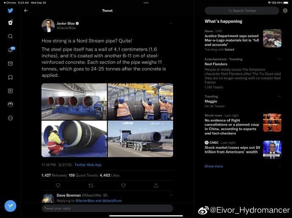Image resolution: width=292 pixels, height=218 pixels.
Task: Open the red pipes in warehouse photo
Action: pos(74,102)
